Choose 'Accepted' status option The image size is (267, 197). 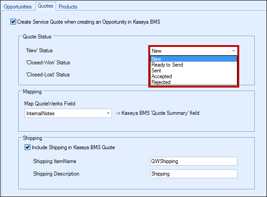coord(194,76)
